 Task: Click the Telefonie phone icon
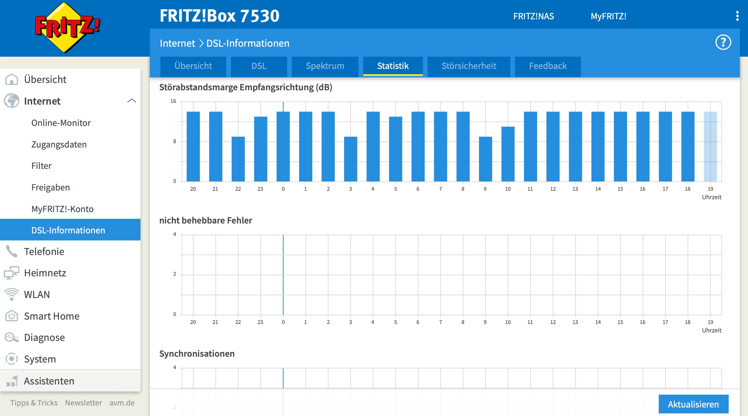click(12, 251)
